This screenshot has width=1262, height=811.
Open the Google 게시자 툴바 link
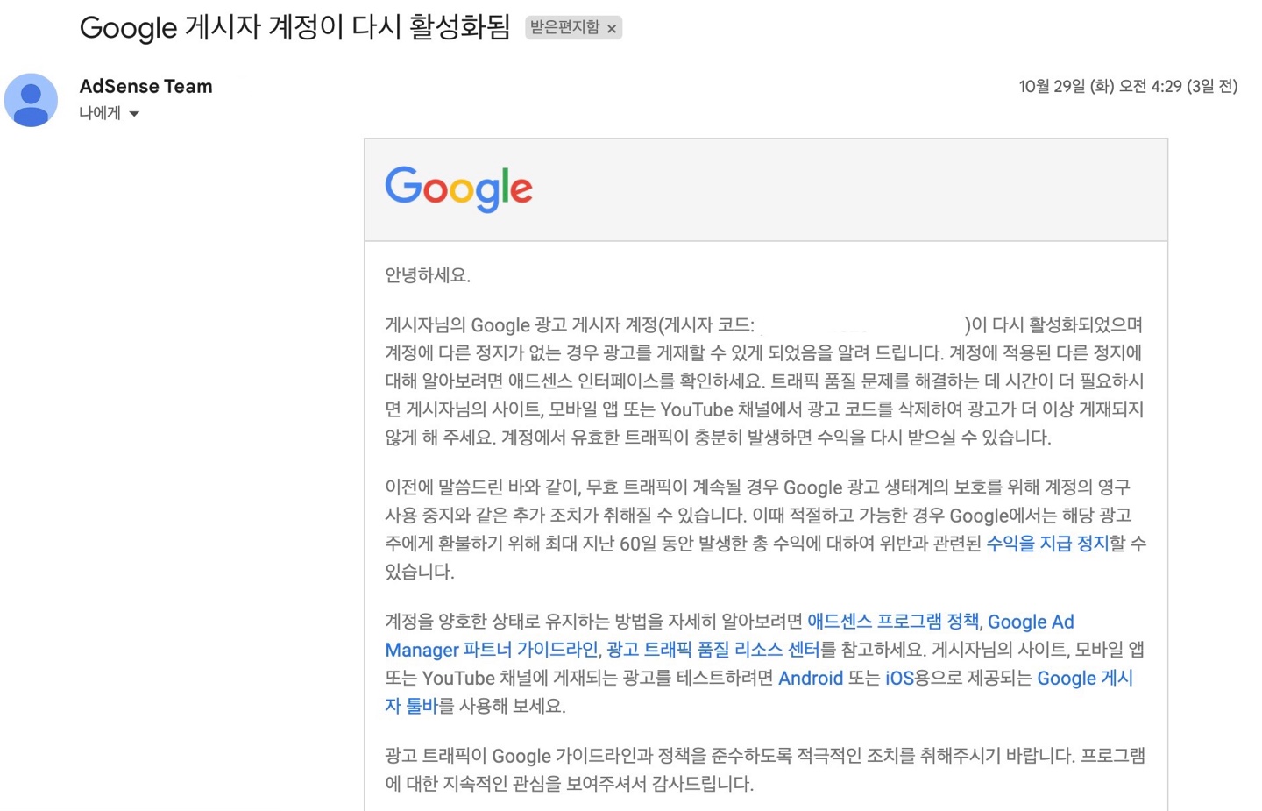(1085, 678)
